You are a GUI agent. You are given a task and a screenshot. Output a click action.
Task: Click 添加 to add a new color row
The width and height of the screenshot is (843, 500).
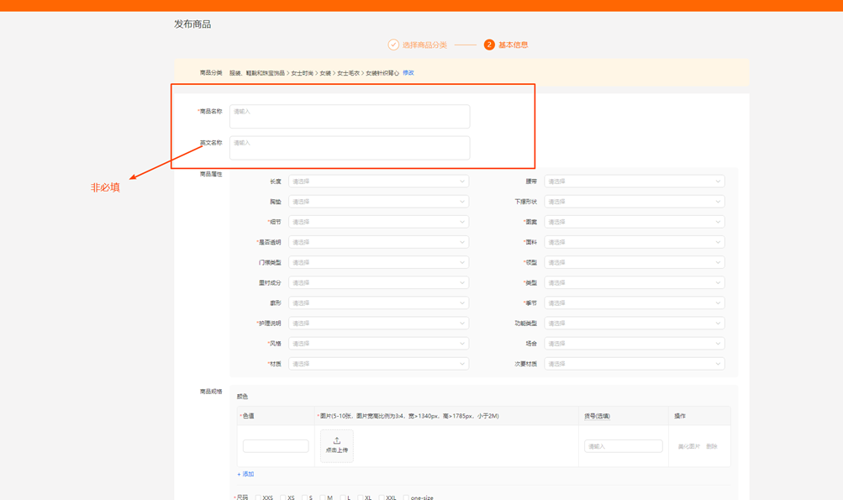pyautogui.click(x=245, y=473)
